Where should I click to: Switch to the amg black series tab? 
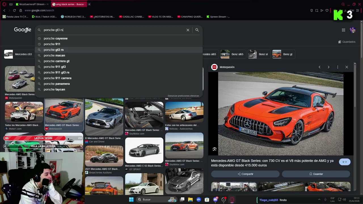[x=69, y=4]
